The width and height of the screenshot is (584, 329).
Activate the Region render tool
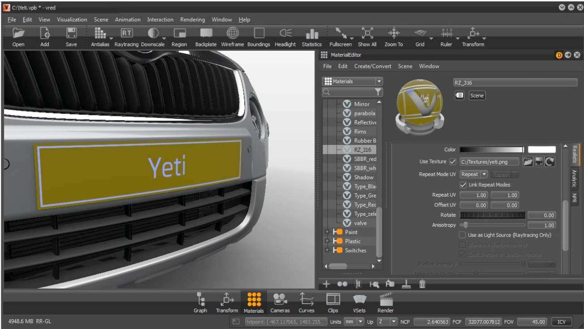[179, 34]
